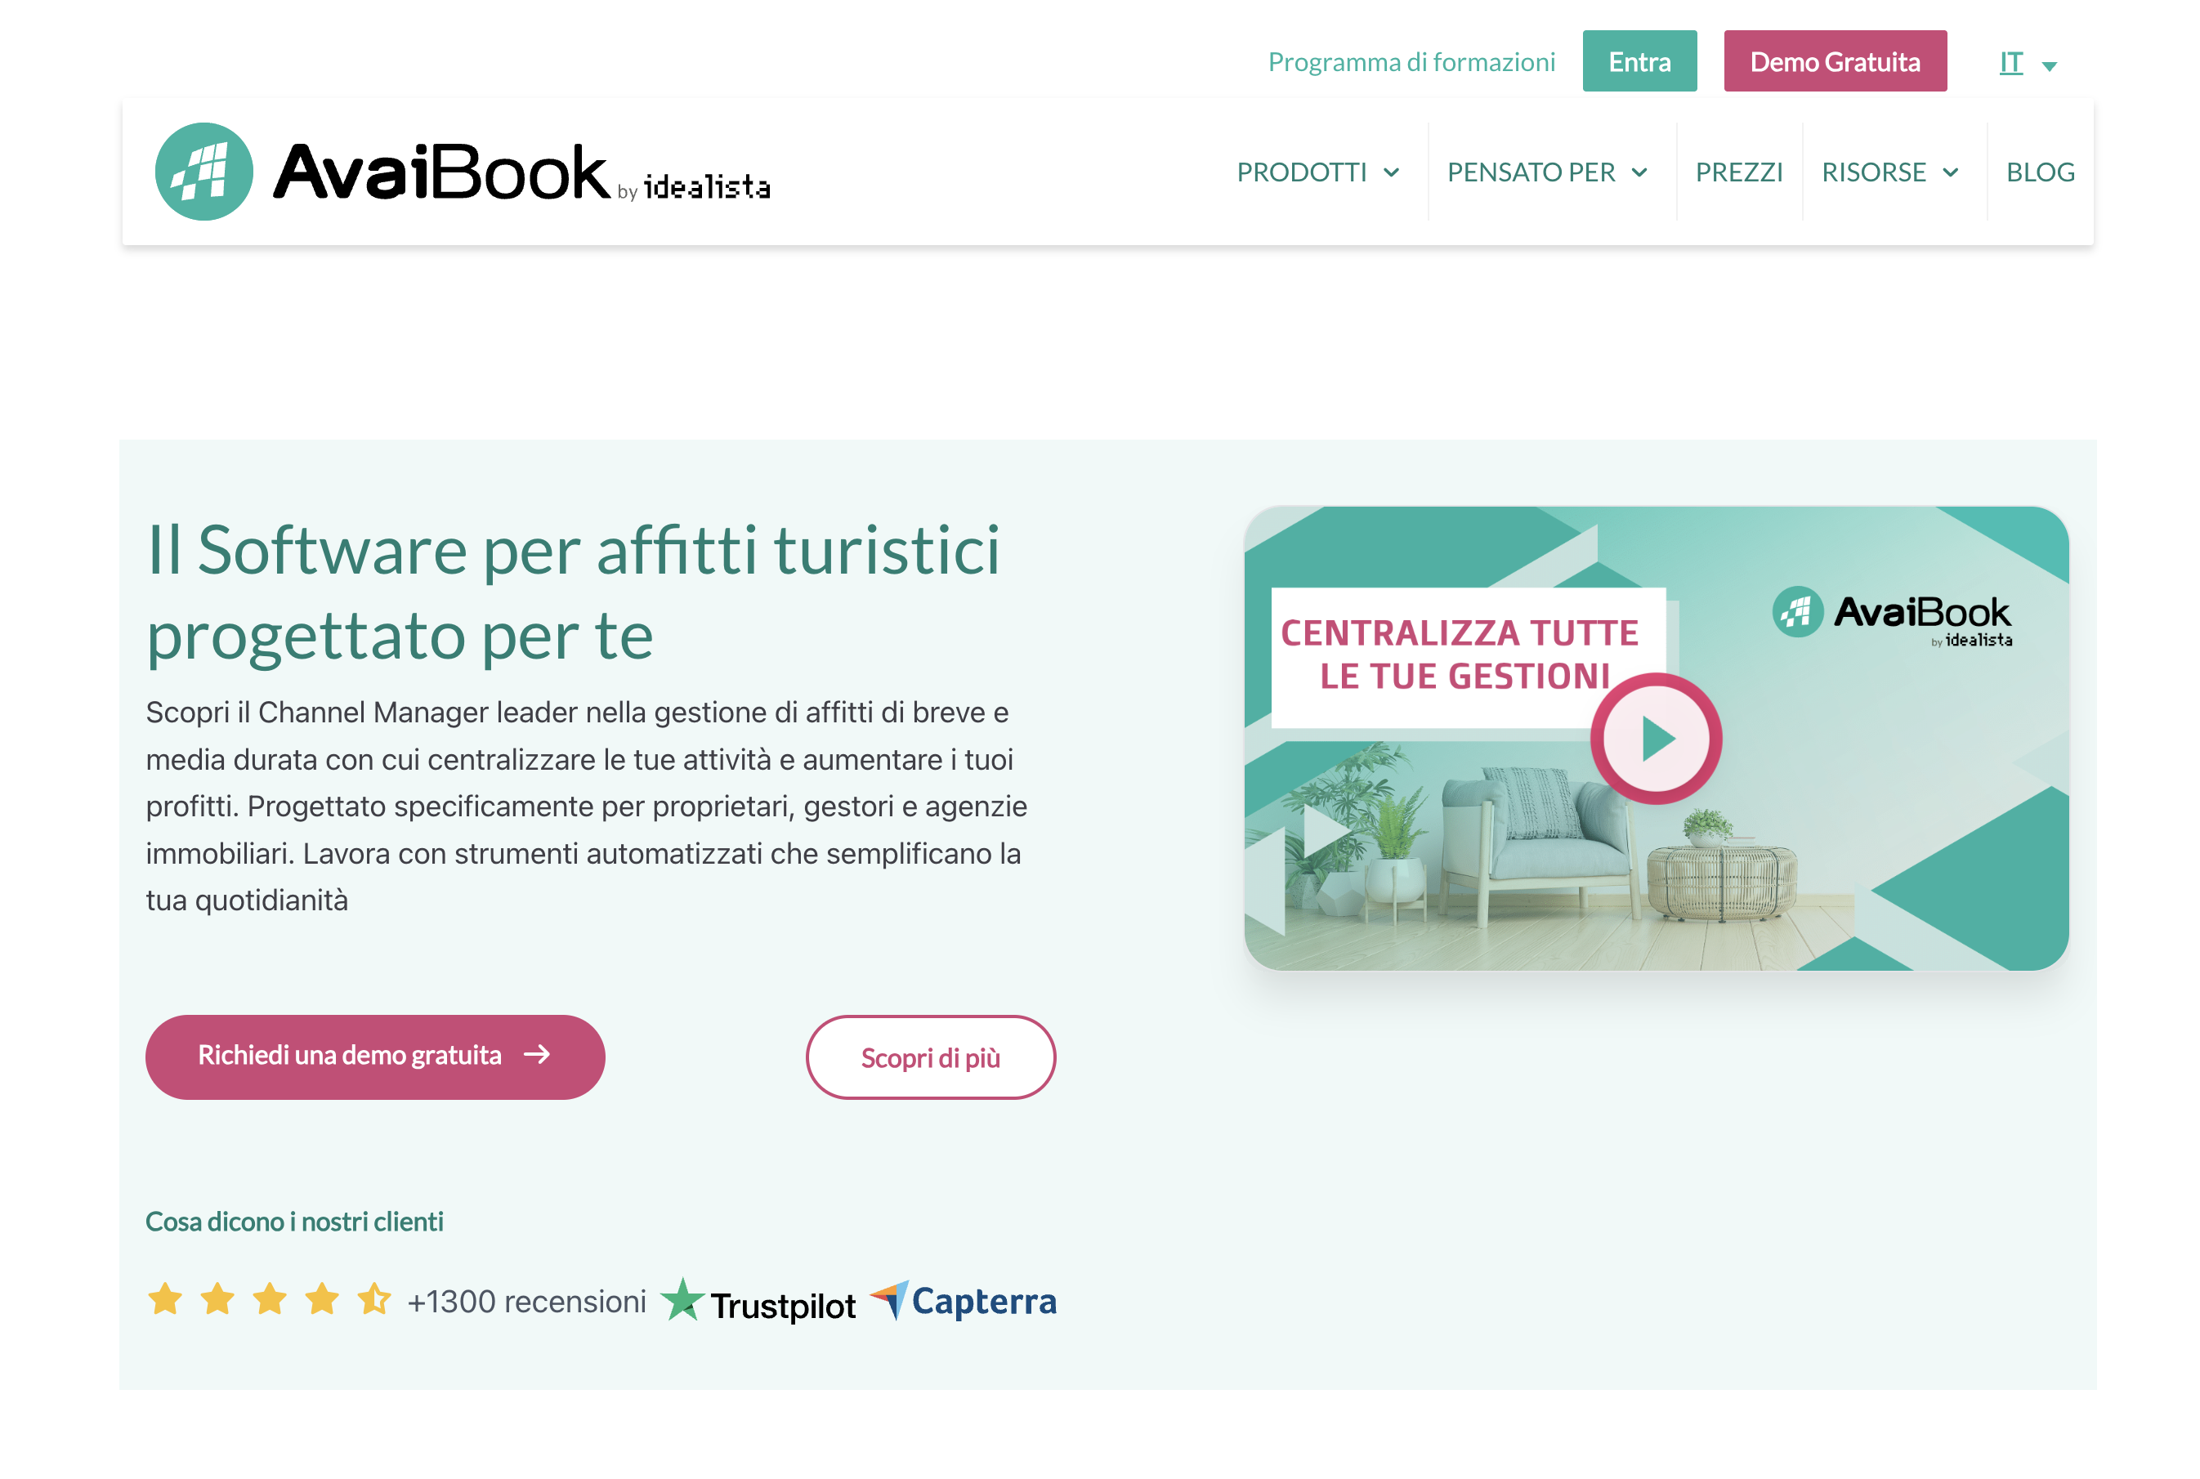Click the Cosa dicono i nostri clienti heading

294,1222
